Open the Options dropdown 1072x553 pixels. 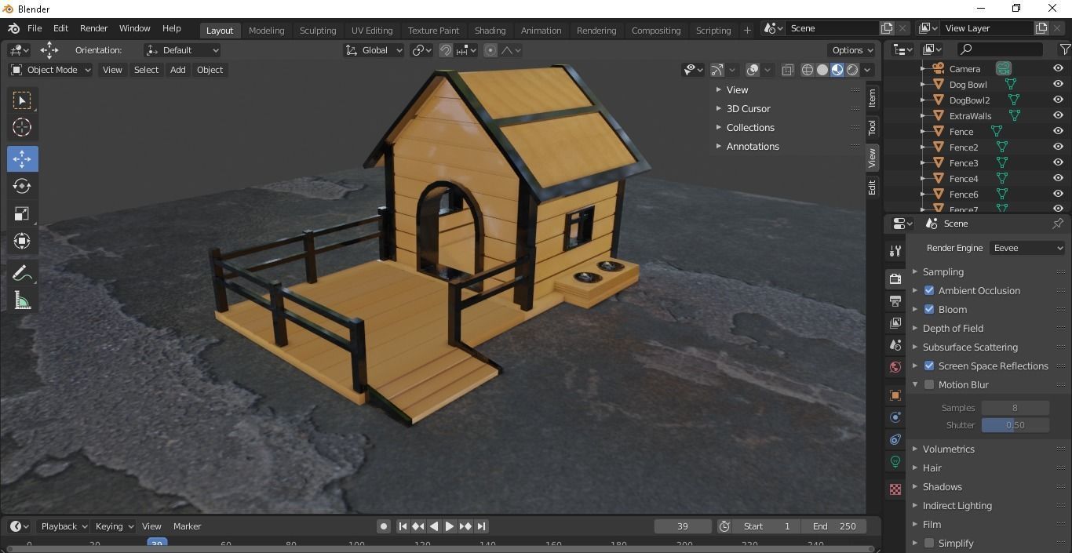[x=852, y=50]
